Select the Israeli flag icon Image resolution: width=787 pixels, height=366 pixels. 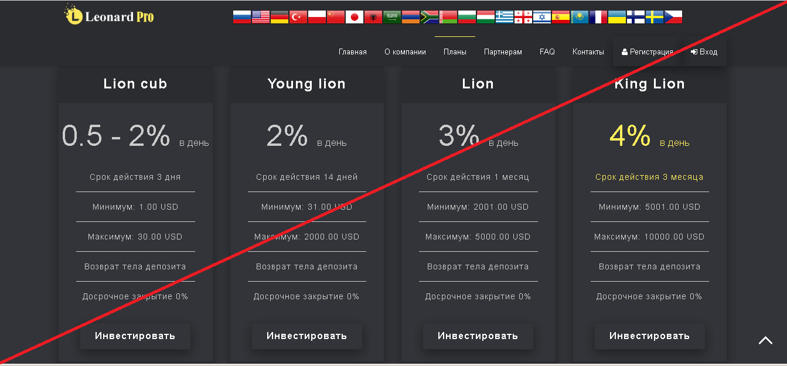[x=542, y=17]
